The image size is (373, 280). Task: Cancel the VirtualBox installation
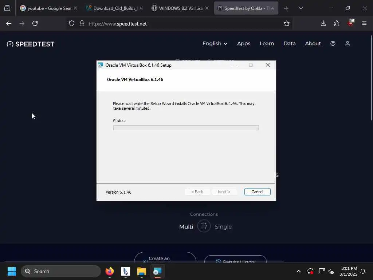[x=257, y=192]
